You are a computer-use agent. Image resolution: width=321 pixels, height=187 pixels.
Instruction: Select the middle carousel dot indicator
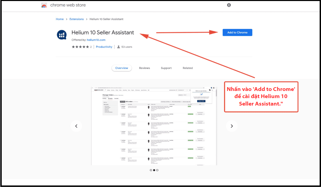click(154, 170)
